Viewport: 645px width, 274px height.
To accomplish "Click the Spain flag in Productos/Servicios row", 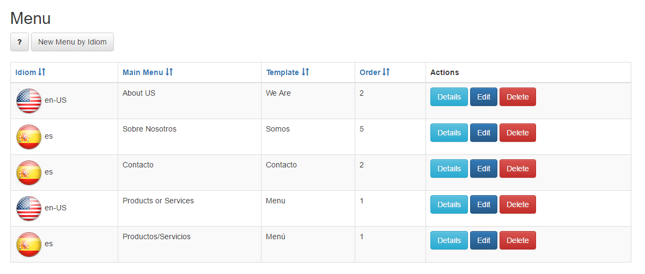I will [29, 245].
